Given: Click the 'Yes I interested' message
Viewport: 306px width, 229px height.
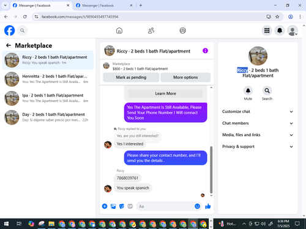Looking at the screenshot, I should [130, 144].
